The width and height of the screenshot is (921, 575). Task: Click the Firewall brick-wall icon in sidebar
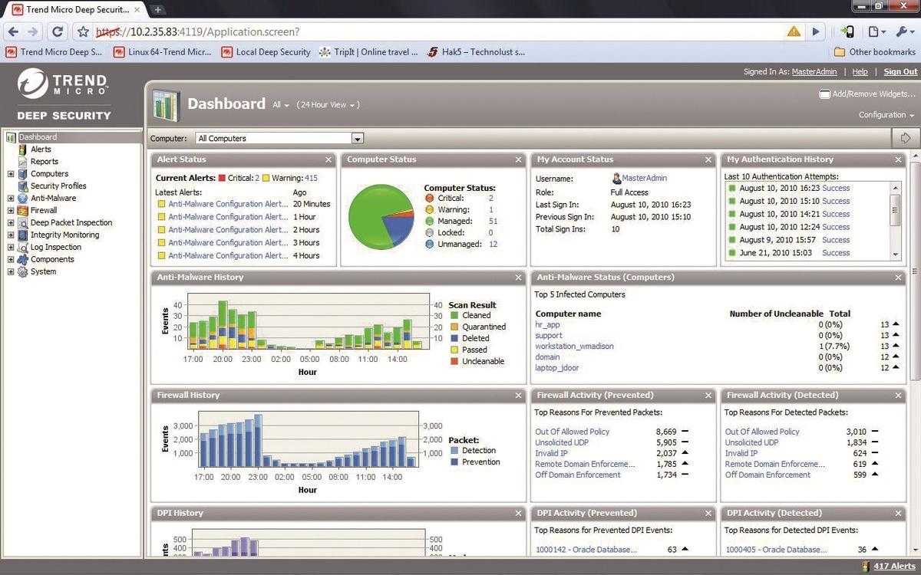(22, 211)
